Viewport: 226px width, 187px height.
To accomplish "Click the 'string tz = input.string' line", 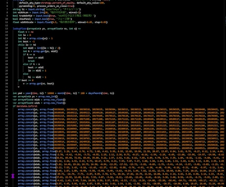I will coord(47,9).
